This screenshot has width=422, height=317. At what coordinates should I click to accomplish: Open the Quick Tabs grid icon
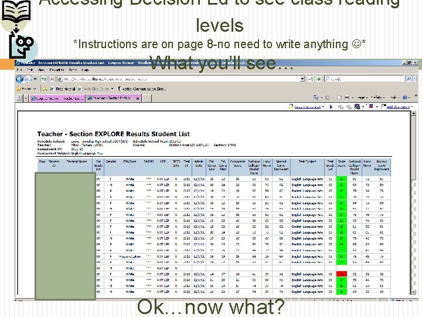pos(19,99)
